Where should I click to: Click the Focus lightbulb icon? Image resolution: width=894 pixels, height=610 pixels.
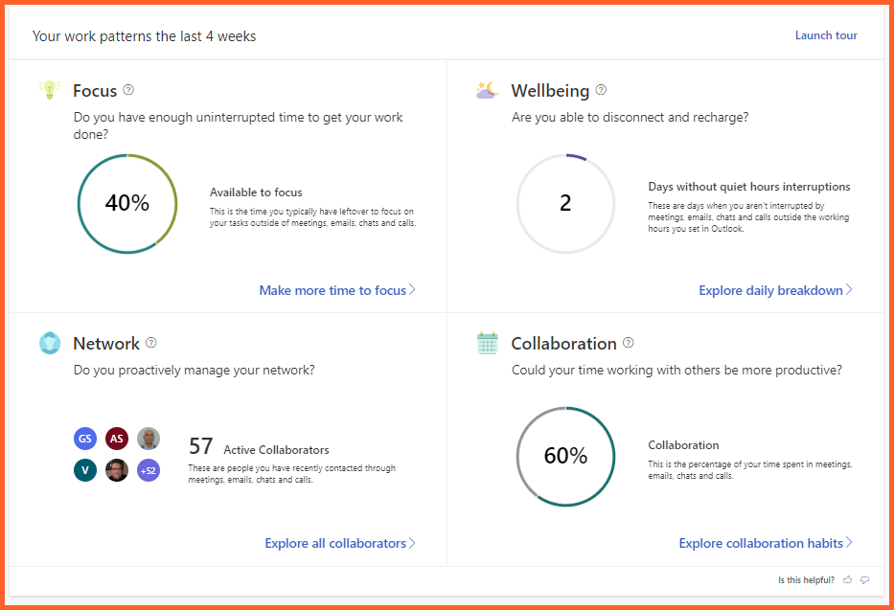coord(49,90)
